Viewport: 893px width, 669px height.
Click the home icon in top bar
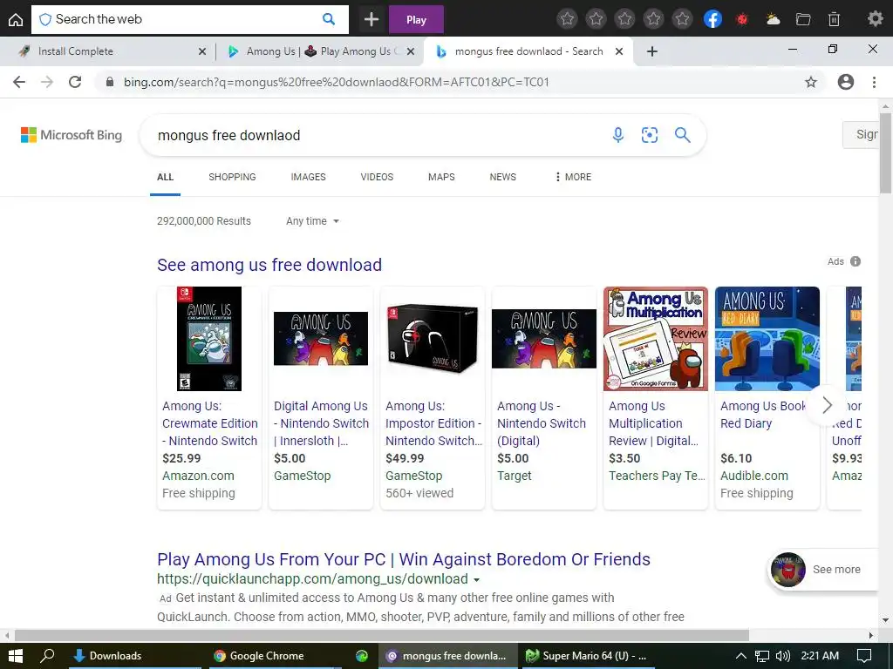point(16,19)
